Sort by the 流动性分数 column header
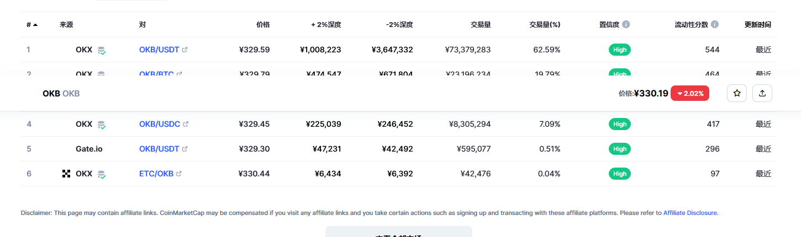 point(691,25)
